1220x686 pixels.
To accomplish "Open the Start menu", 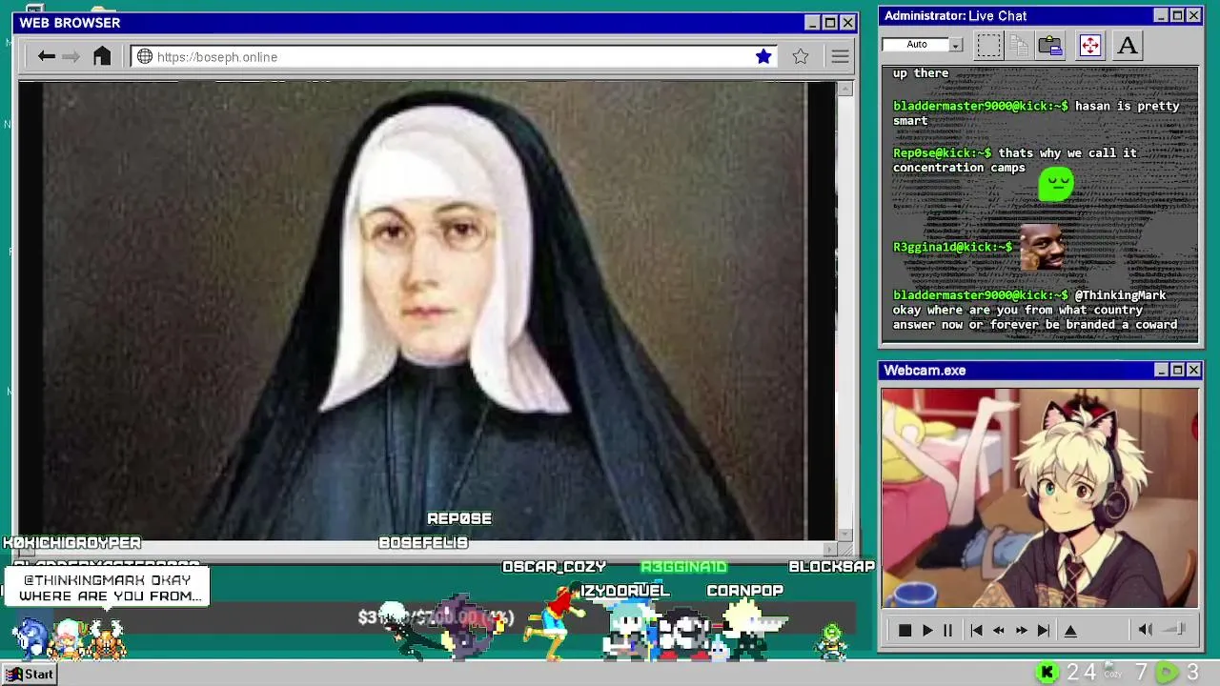I will click(x=29, y=675).
